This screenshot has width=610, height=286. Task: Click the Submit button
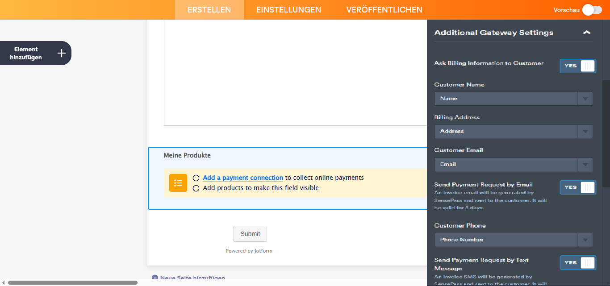pyautogui.click(x=250, y=233)
